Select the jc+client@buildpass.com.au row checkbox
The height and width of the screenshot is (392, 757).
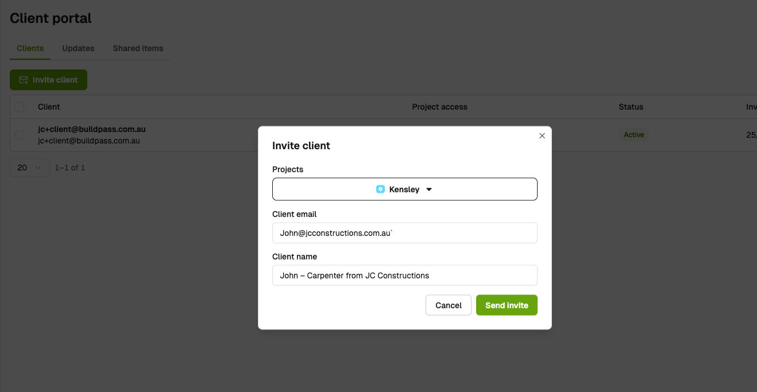pos(20,135)
